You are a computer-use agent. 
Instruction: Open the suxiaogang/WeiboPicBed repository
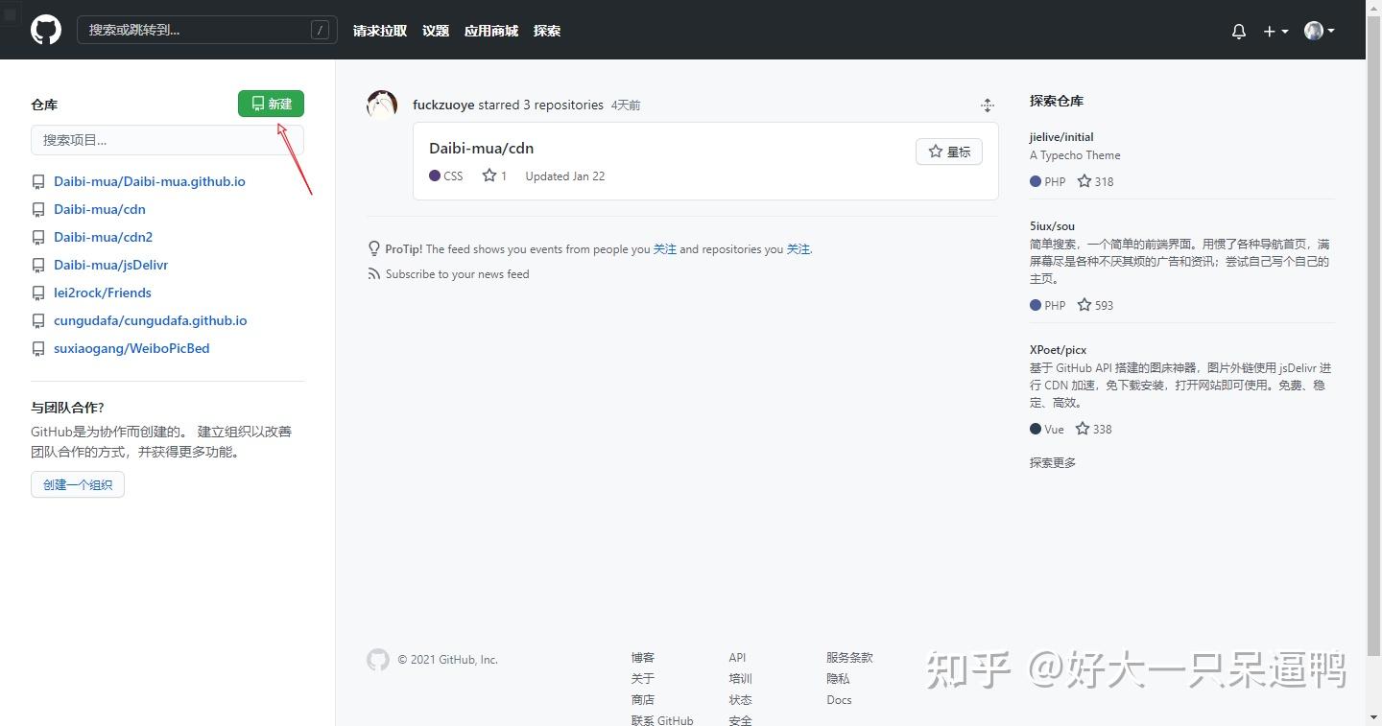pyautogui.click(x=131, y=348)
